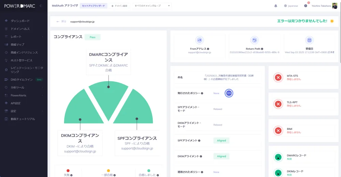This screenshot has width=341, height=177.
Task: Click the globe language icon
Action: (x=285, y=6)
